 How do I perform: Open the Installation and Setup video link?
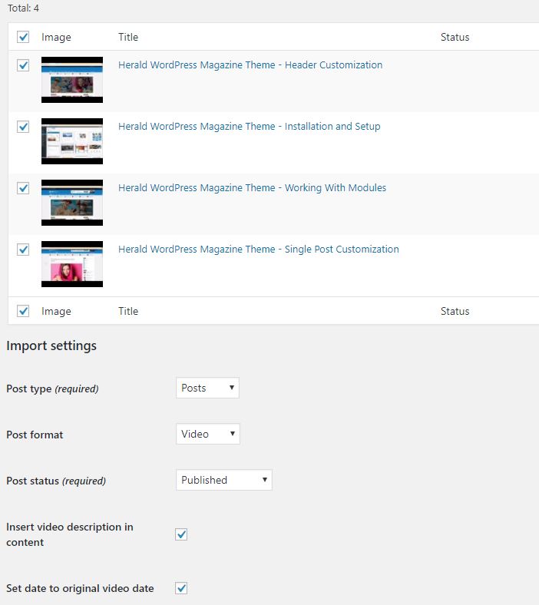click(x=250, y=126)
